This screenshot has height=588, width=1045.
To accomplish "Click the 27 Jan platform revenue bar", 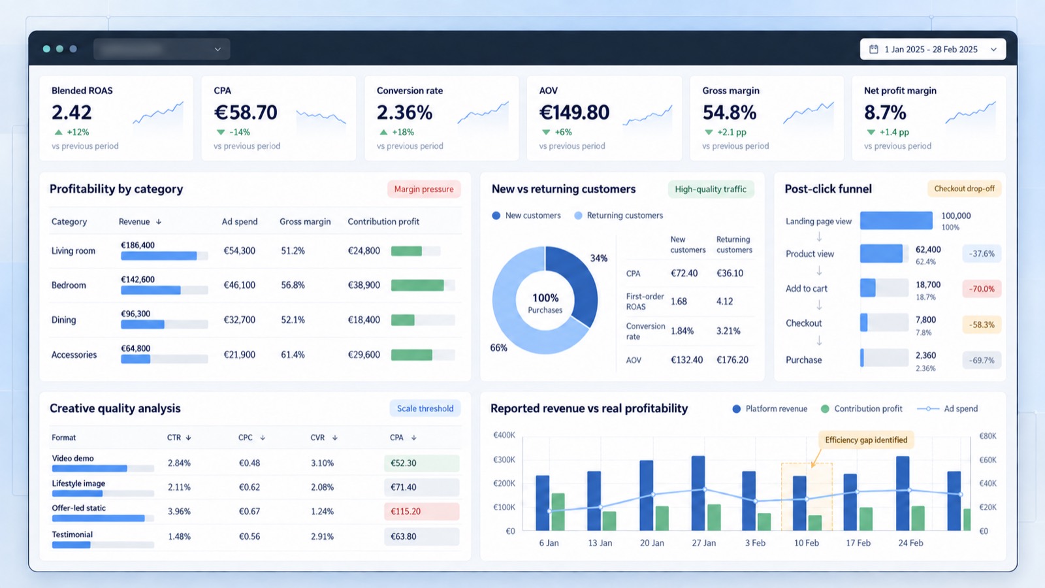I will (x=698, y=493).
